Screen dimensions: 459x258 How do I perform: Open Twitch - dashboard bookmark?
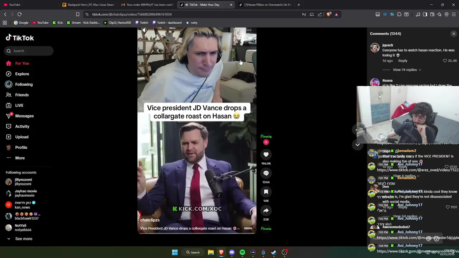167,23
